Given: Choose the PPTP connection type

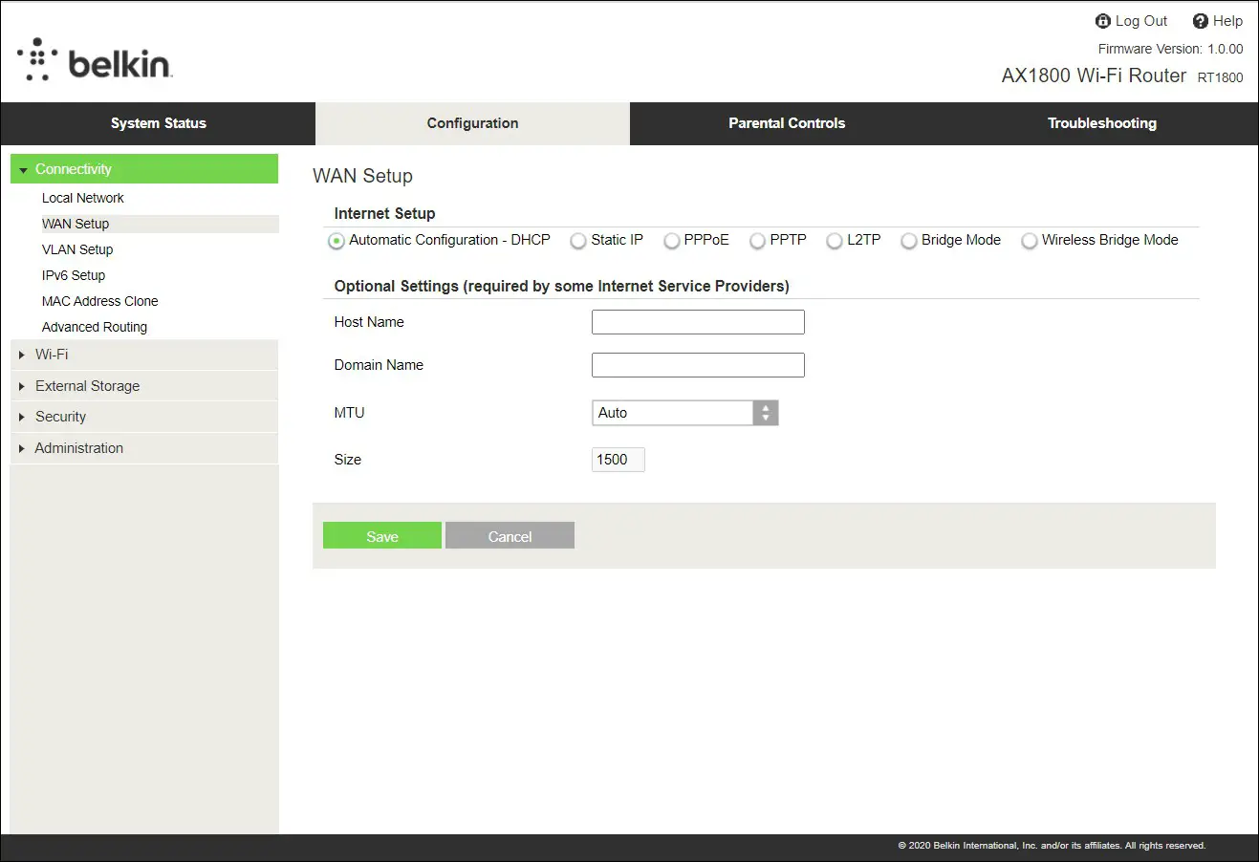Looking at the screenshot, I should (757, 241).
